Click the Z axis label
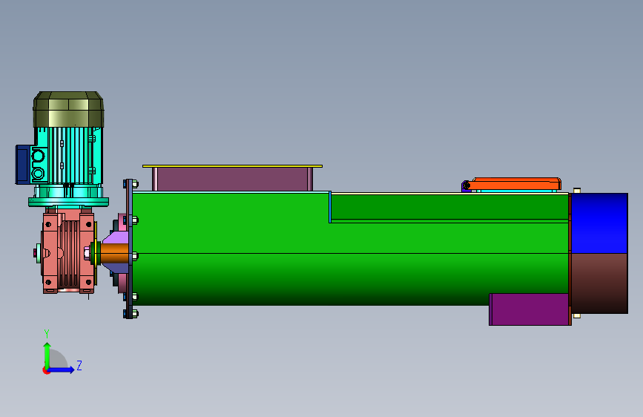Image resolution: width=643 pixels, height=417 pixels. pos(79,365)
